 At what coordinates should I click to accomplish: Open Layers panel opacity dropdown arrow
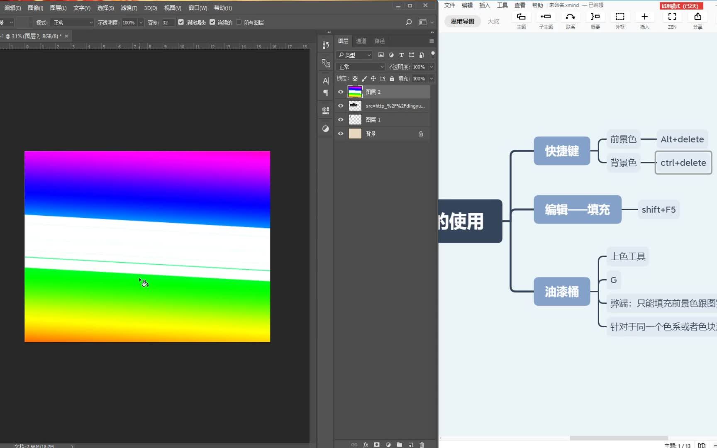(432, 67)
